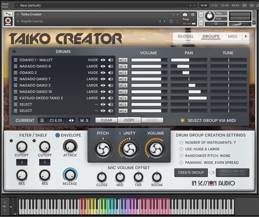
Task: Click the COPY button
Action: [129, 120]
